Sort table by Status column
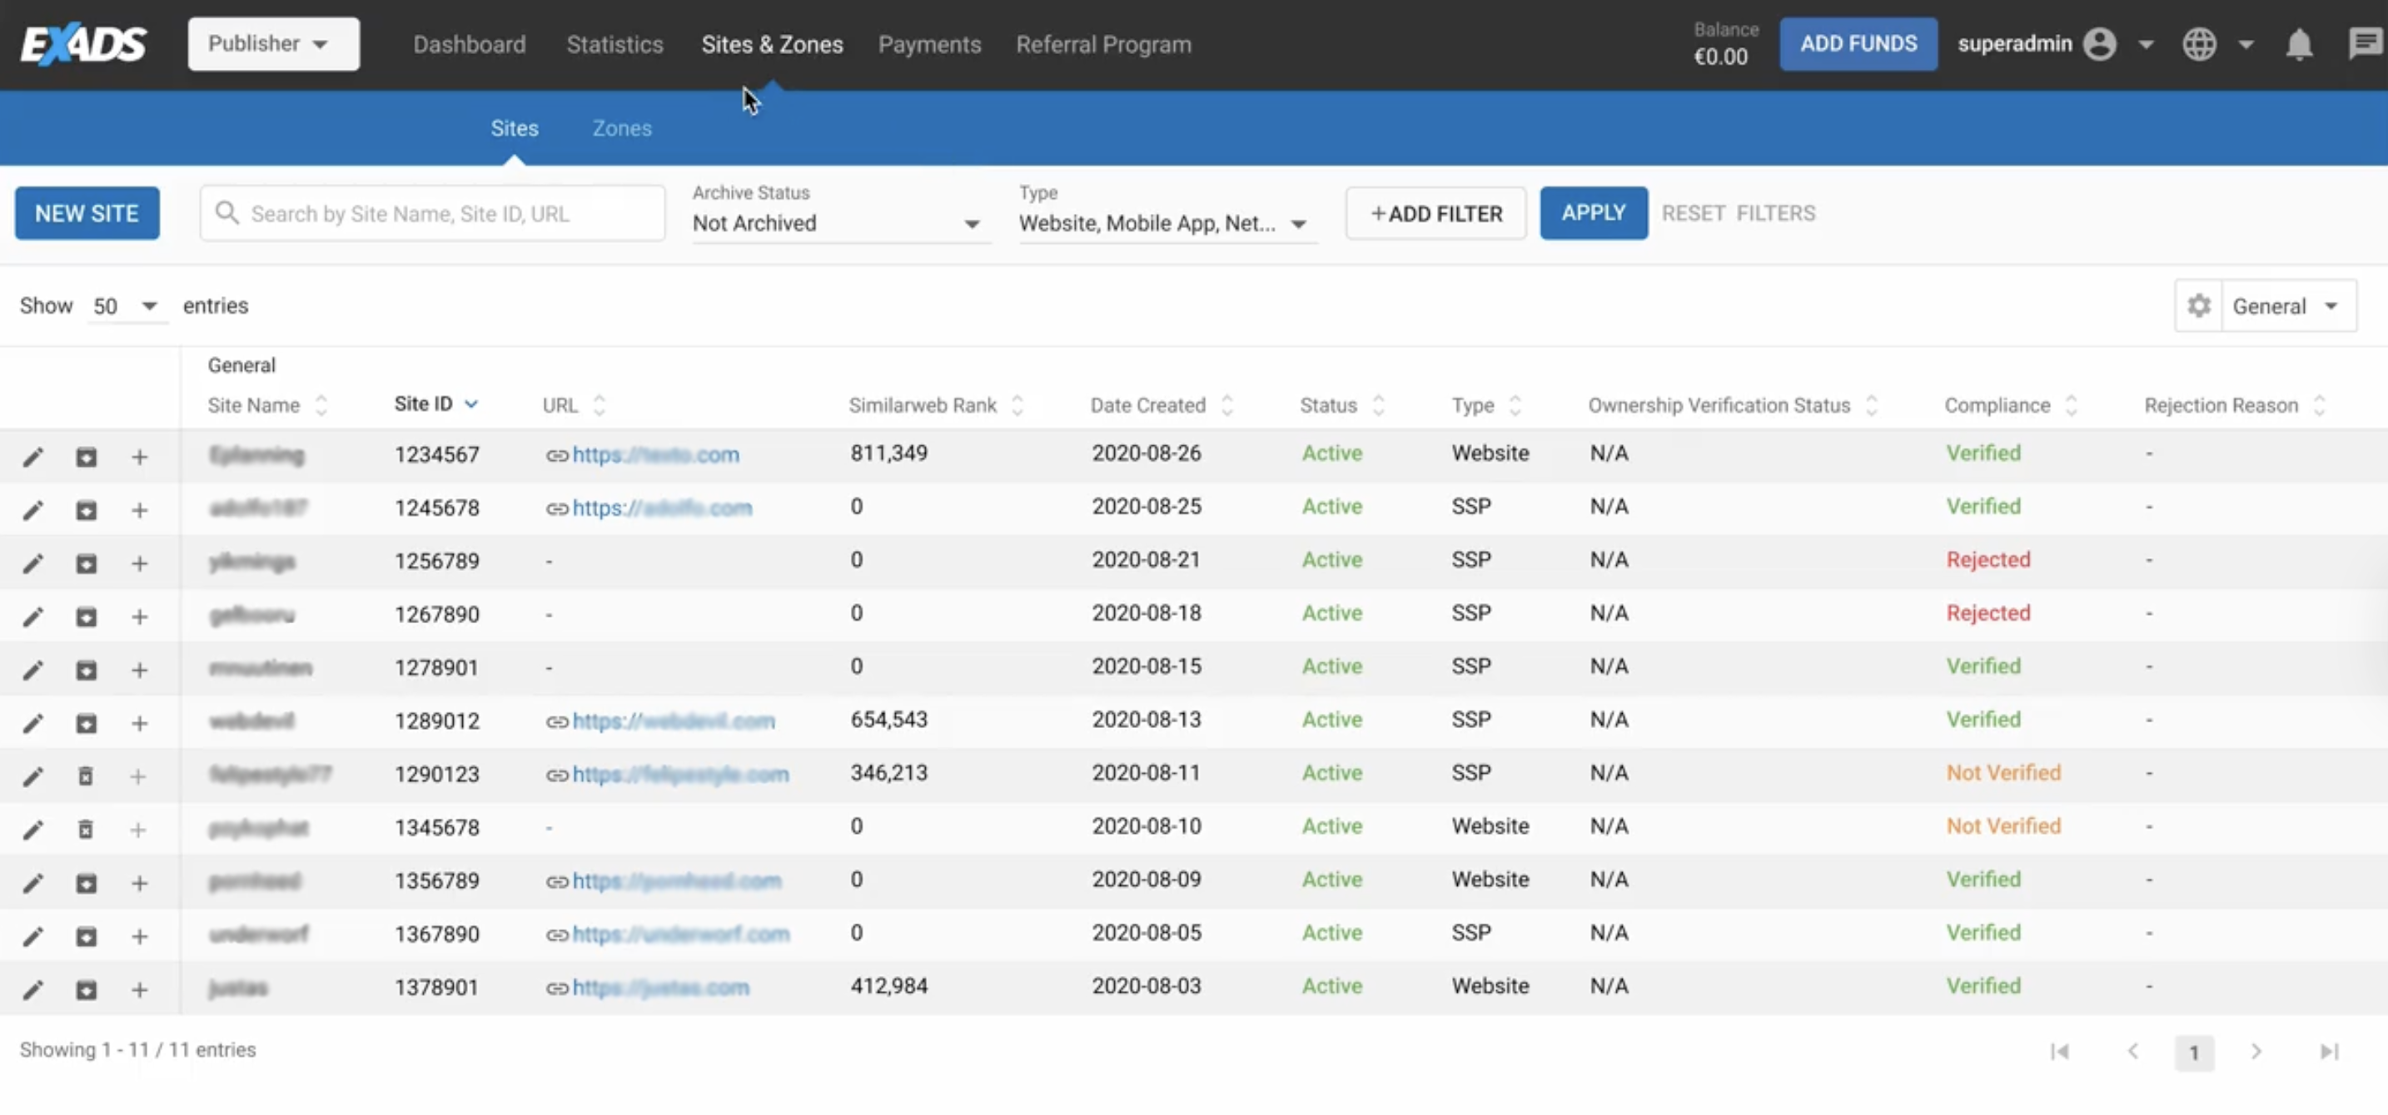 click(x=1342, y=405)
